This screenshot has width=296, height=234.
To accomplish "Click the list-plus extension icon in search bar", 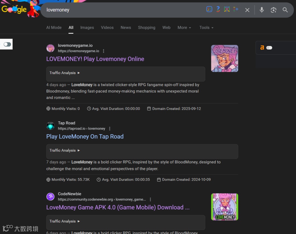I will click(236, 9).
